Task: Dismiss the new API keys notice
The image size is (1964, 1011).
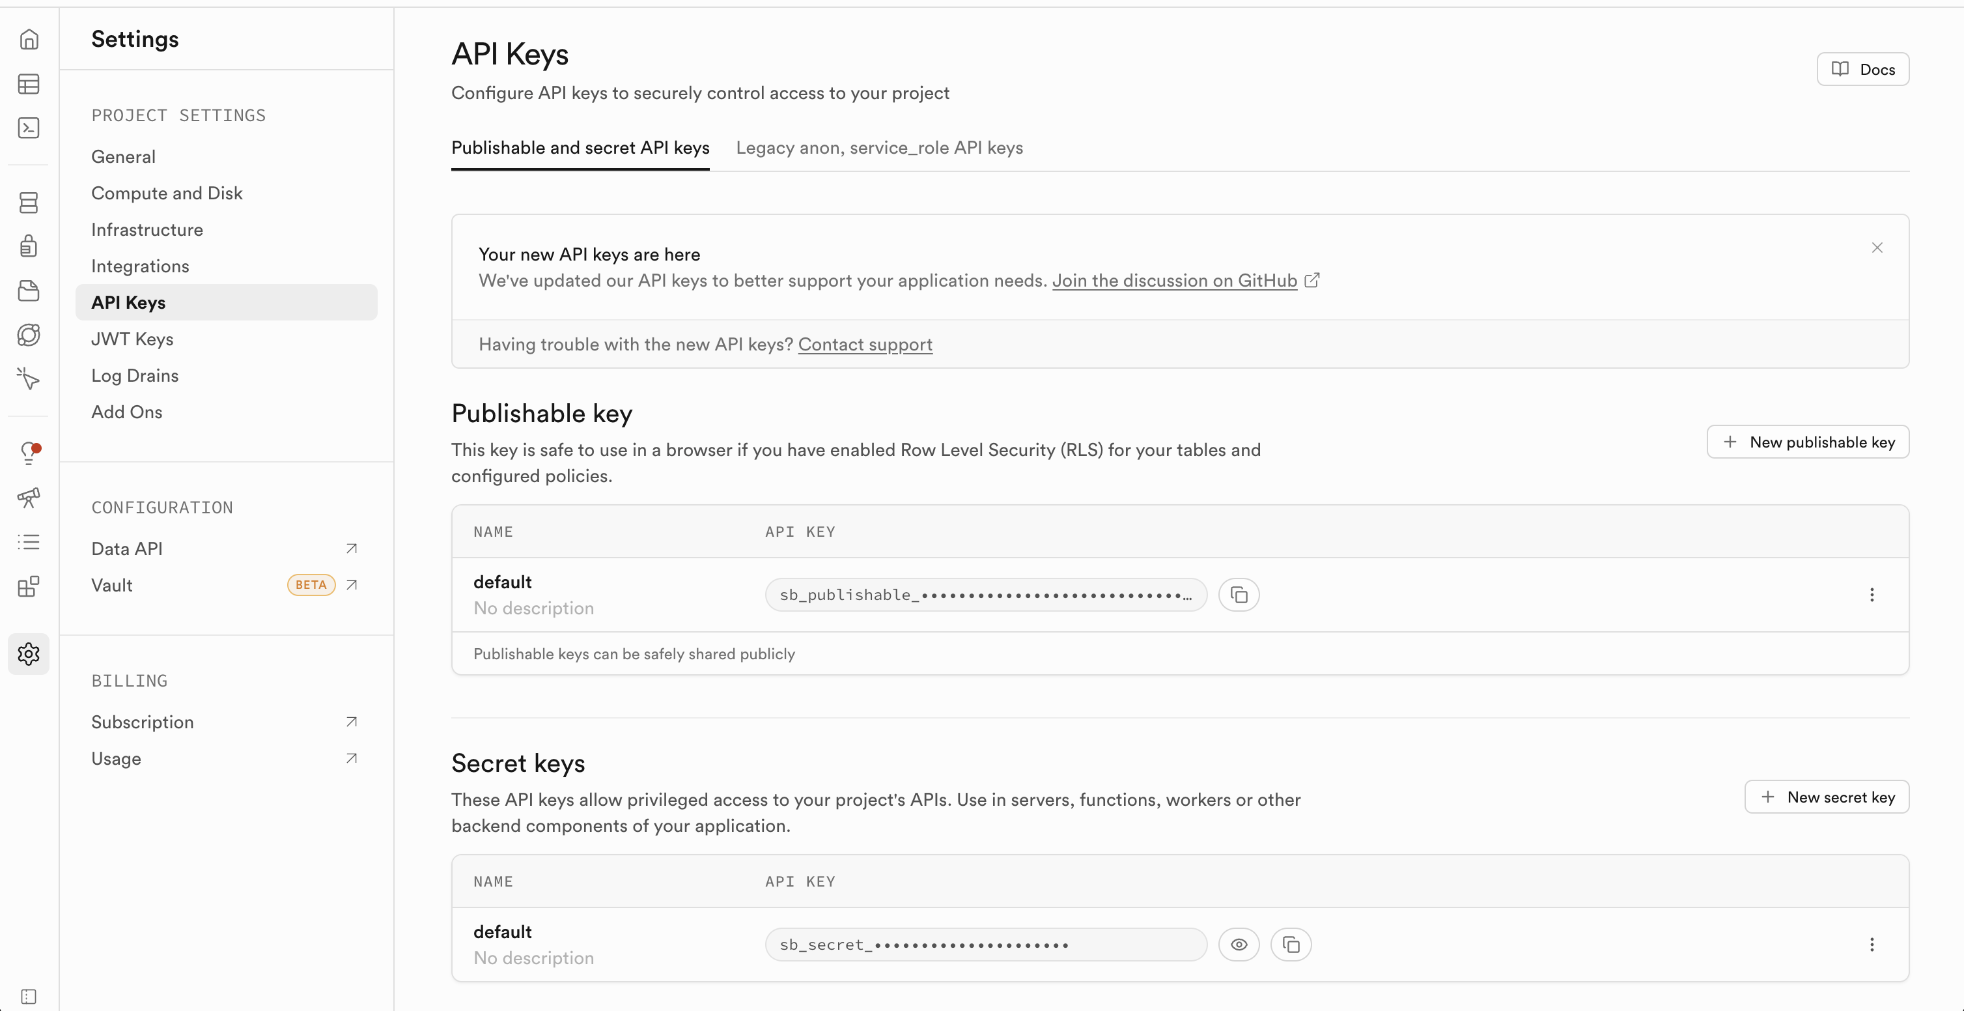Action: coord(1876,248)
